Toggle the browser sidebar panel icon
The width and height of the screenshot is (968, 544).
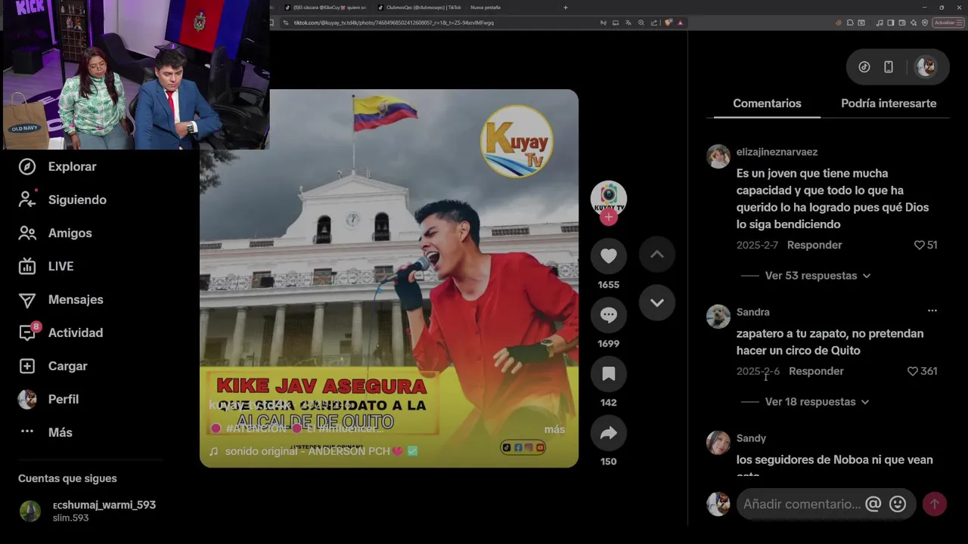pos(891,23)
